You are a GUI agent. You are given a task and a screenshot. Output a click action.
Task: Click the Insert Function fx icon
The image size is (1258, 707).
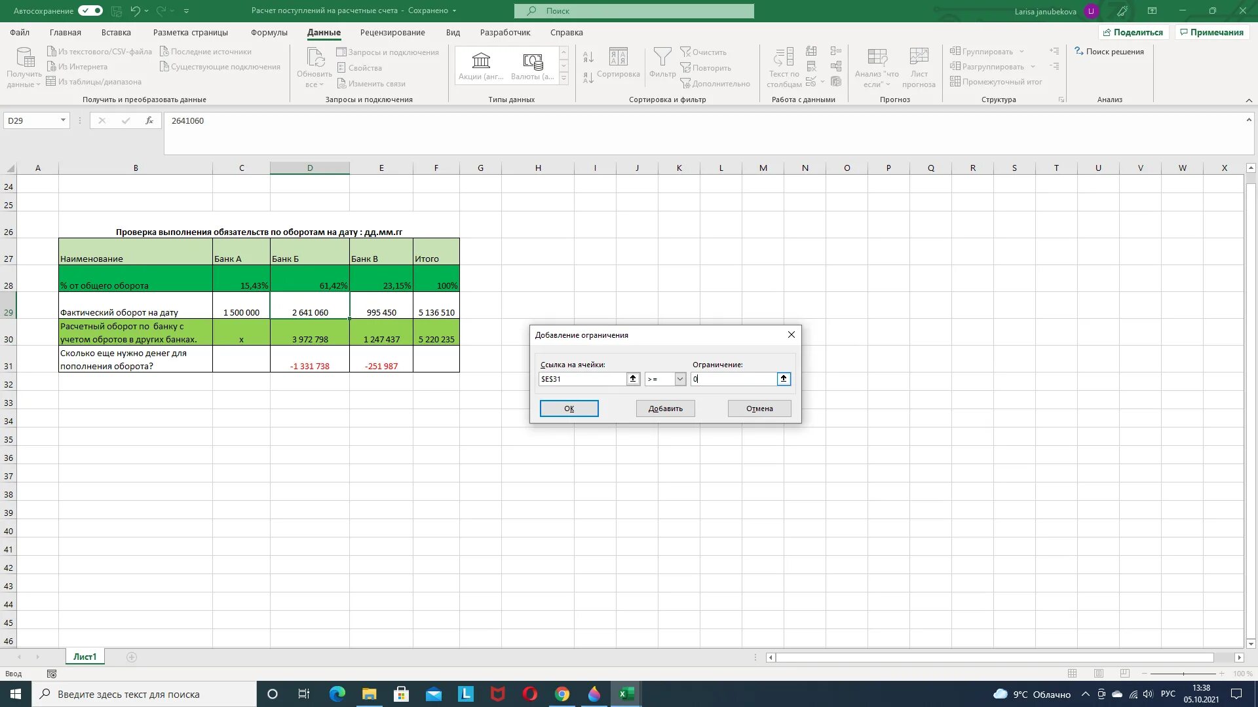coord(149,120)
